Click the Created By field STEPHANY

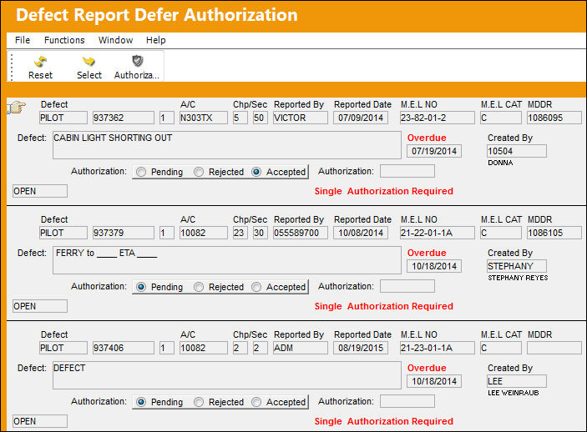click(517, 266)
